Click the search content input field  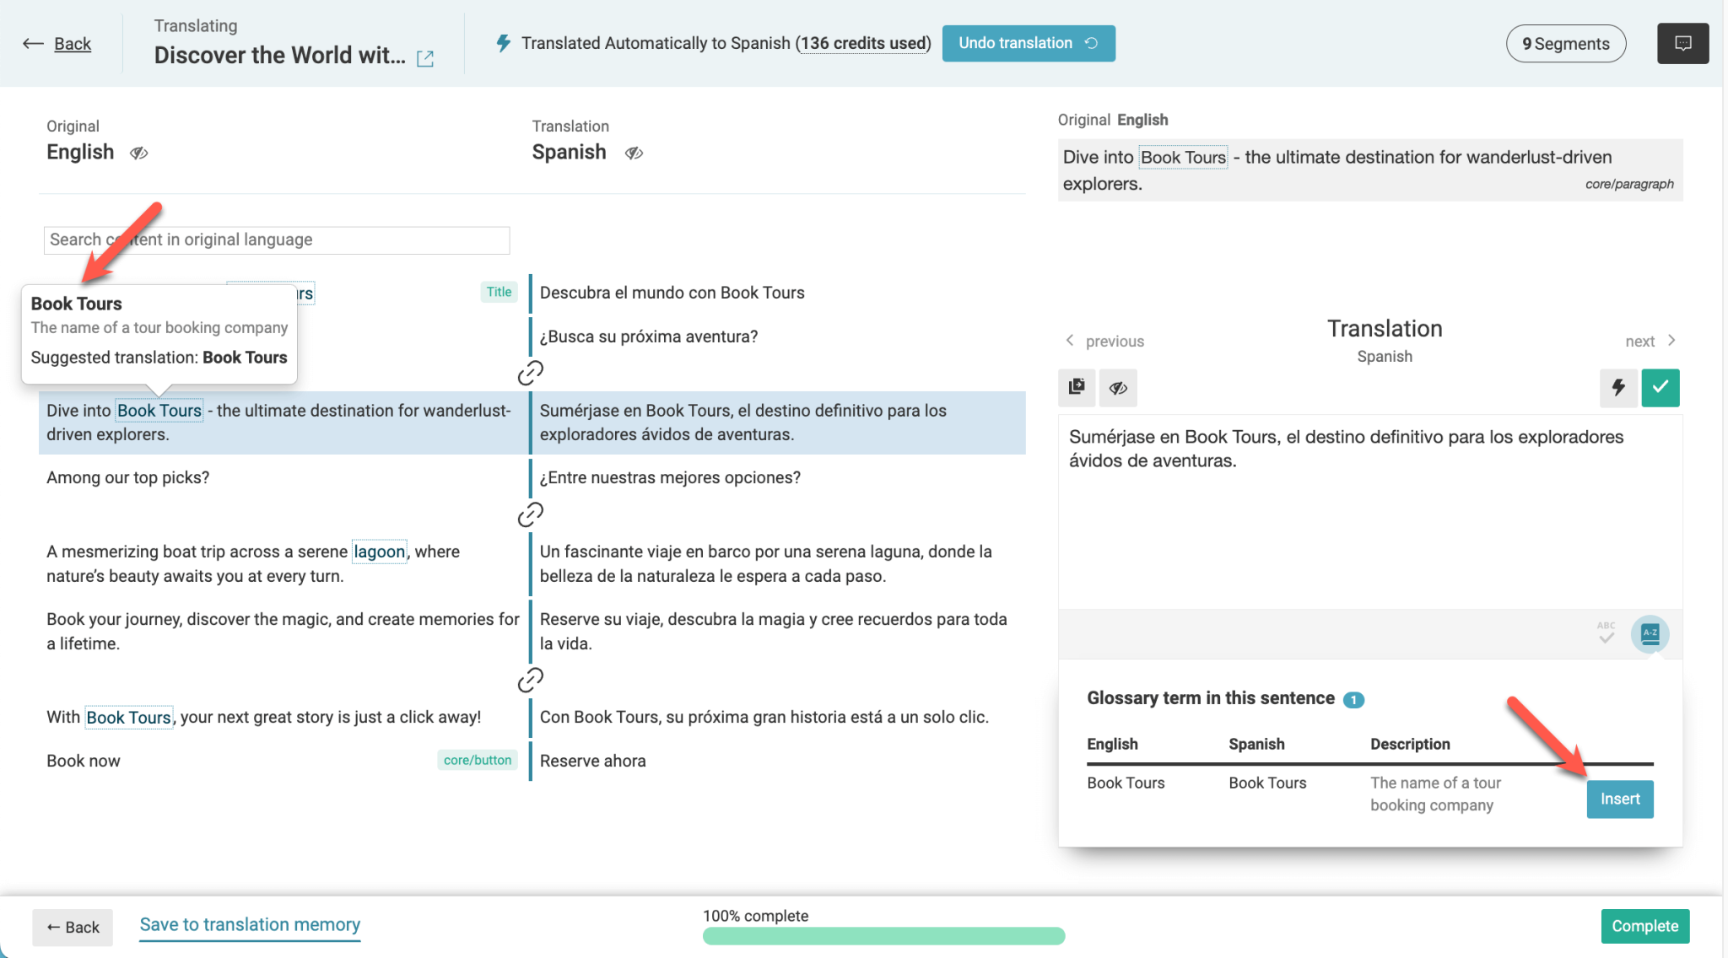pos(276,239)
